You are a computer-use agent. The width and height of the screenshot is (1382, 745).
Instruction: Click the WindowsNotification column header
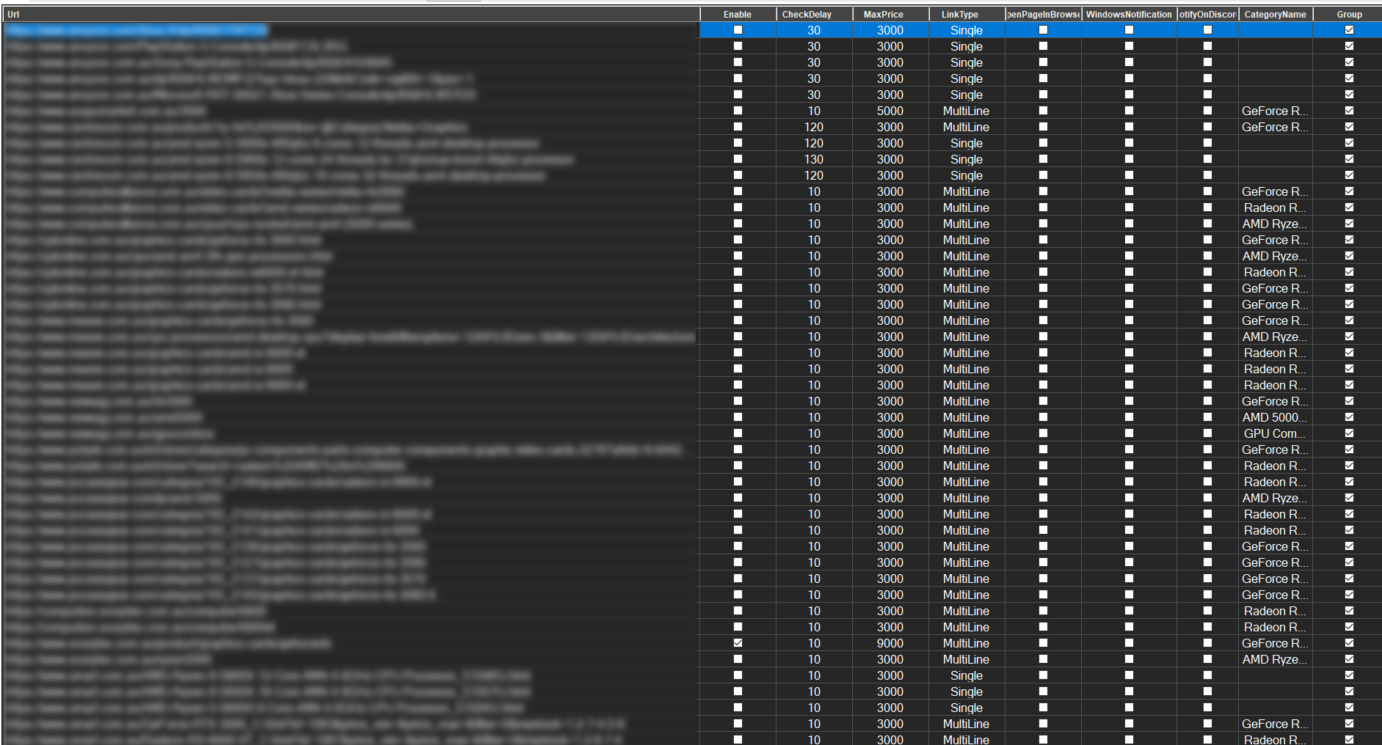pyautogui.click(x=1129, y=14)
